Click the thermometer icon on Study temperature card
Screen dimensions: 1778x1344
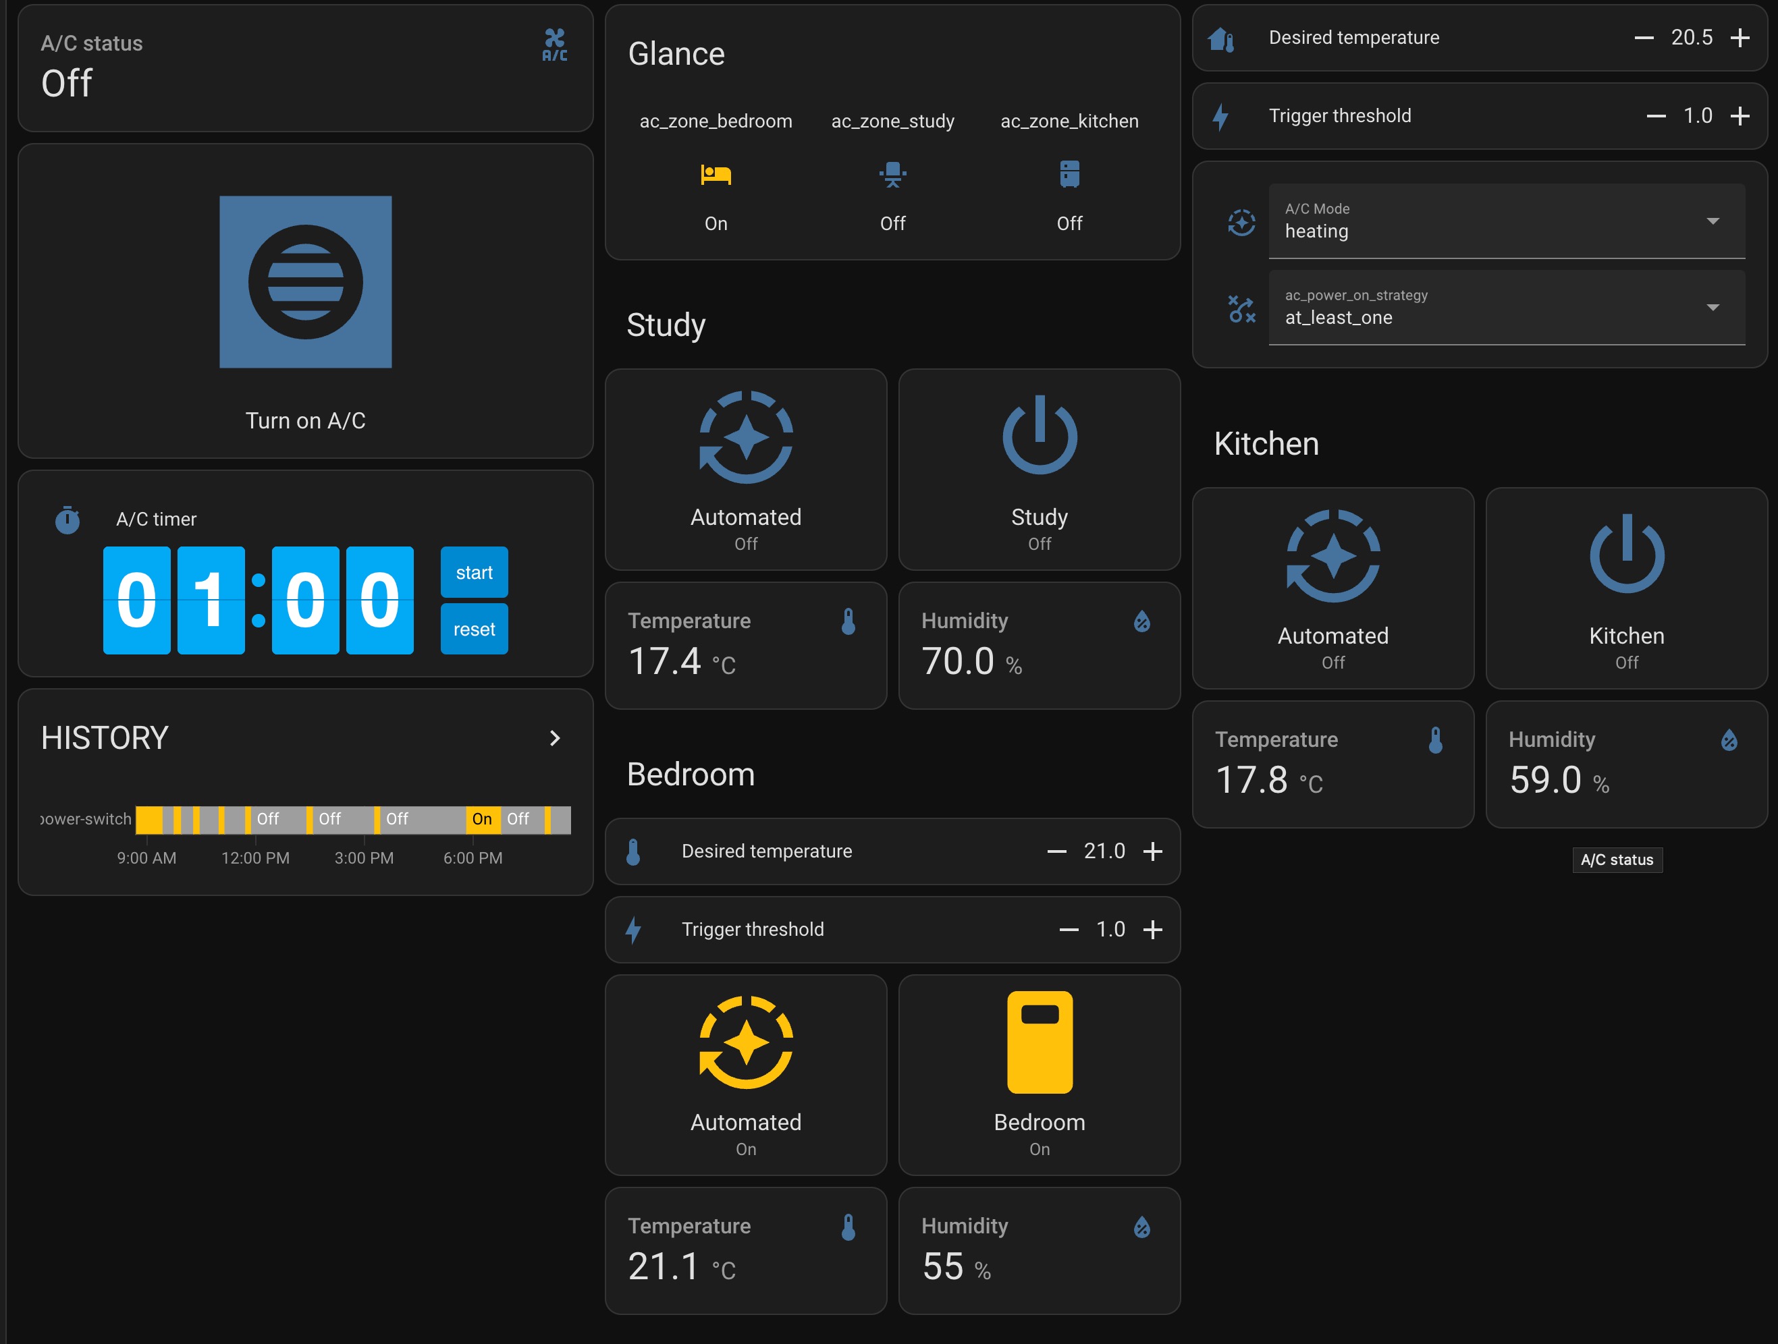848,621
